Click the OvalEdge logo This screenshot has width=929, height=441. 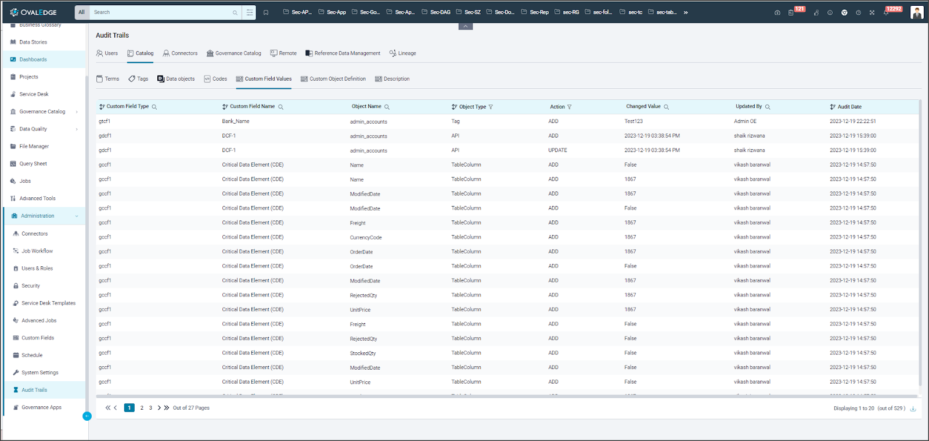(x=33, y=12)
